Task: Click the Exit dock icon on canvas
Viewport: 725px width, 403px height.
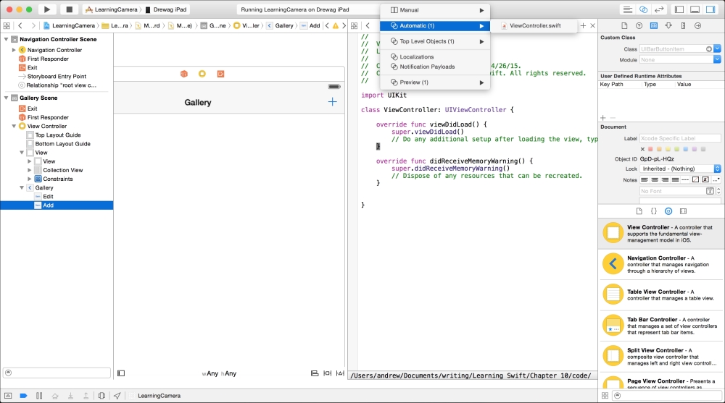Action: coord(220,74)
